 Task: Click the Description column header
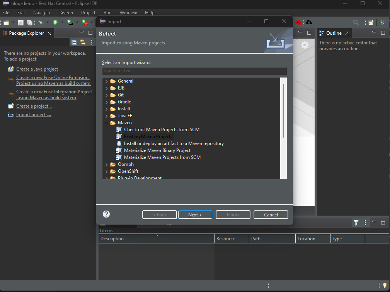tap(157, 239)
